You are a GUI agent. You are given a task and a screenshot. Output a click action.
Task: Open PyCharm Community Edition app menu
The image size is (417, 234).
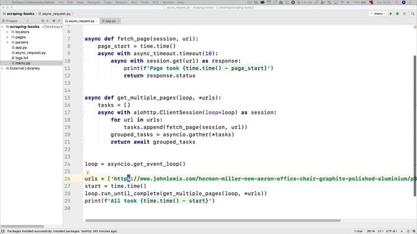pos(33,3)
